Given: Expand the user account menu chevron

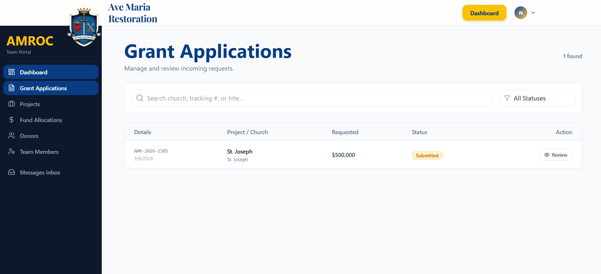Looking at the screenshot, I should coord(533,13).
